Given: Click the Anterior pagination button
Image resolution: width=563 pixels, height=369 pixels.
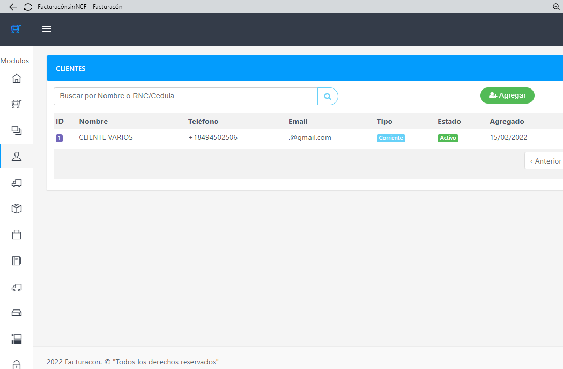Looking at the screenshot, I should click(545, 161).
